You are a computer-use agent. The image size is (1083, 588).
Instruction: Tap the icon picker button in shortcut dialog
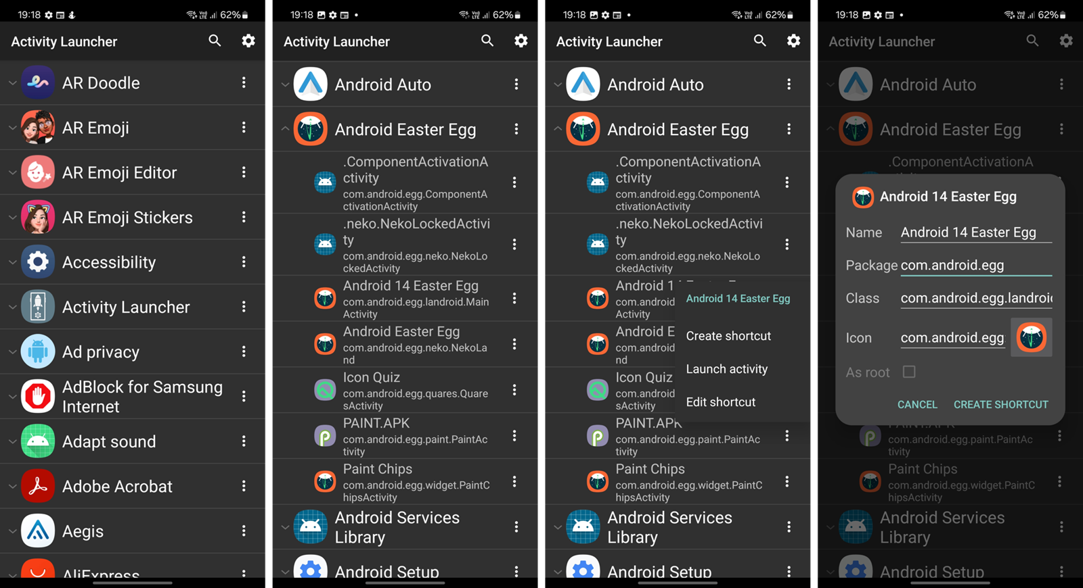click(1032, 337)
